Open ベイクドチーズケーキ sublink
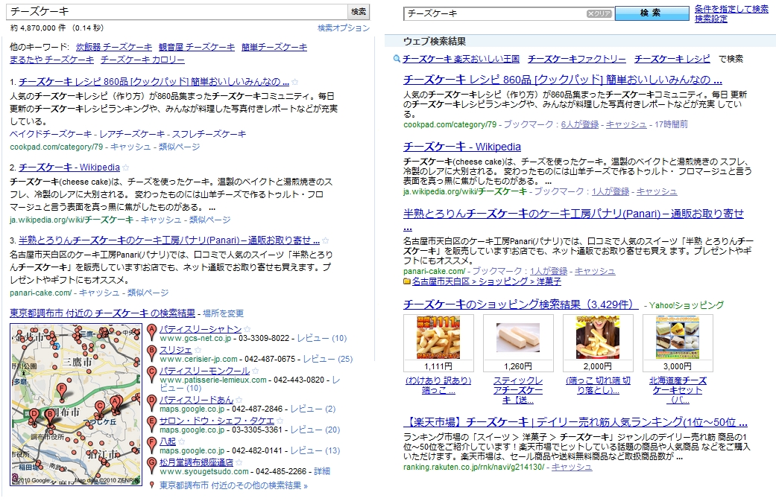Viewport: 776px width, 504px height. point(51,134)
